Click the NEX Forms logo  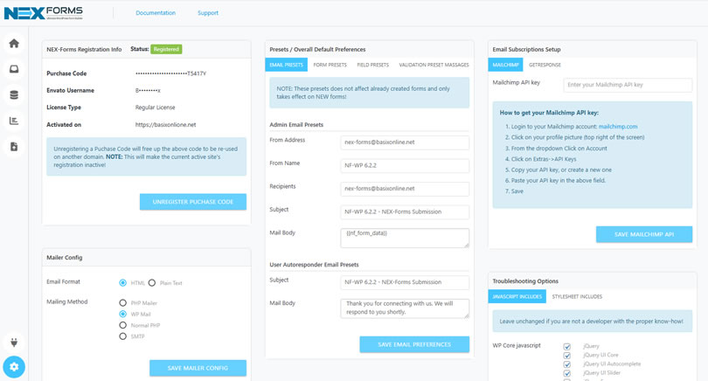pyautogui.click(x=44, y=13)
